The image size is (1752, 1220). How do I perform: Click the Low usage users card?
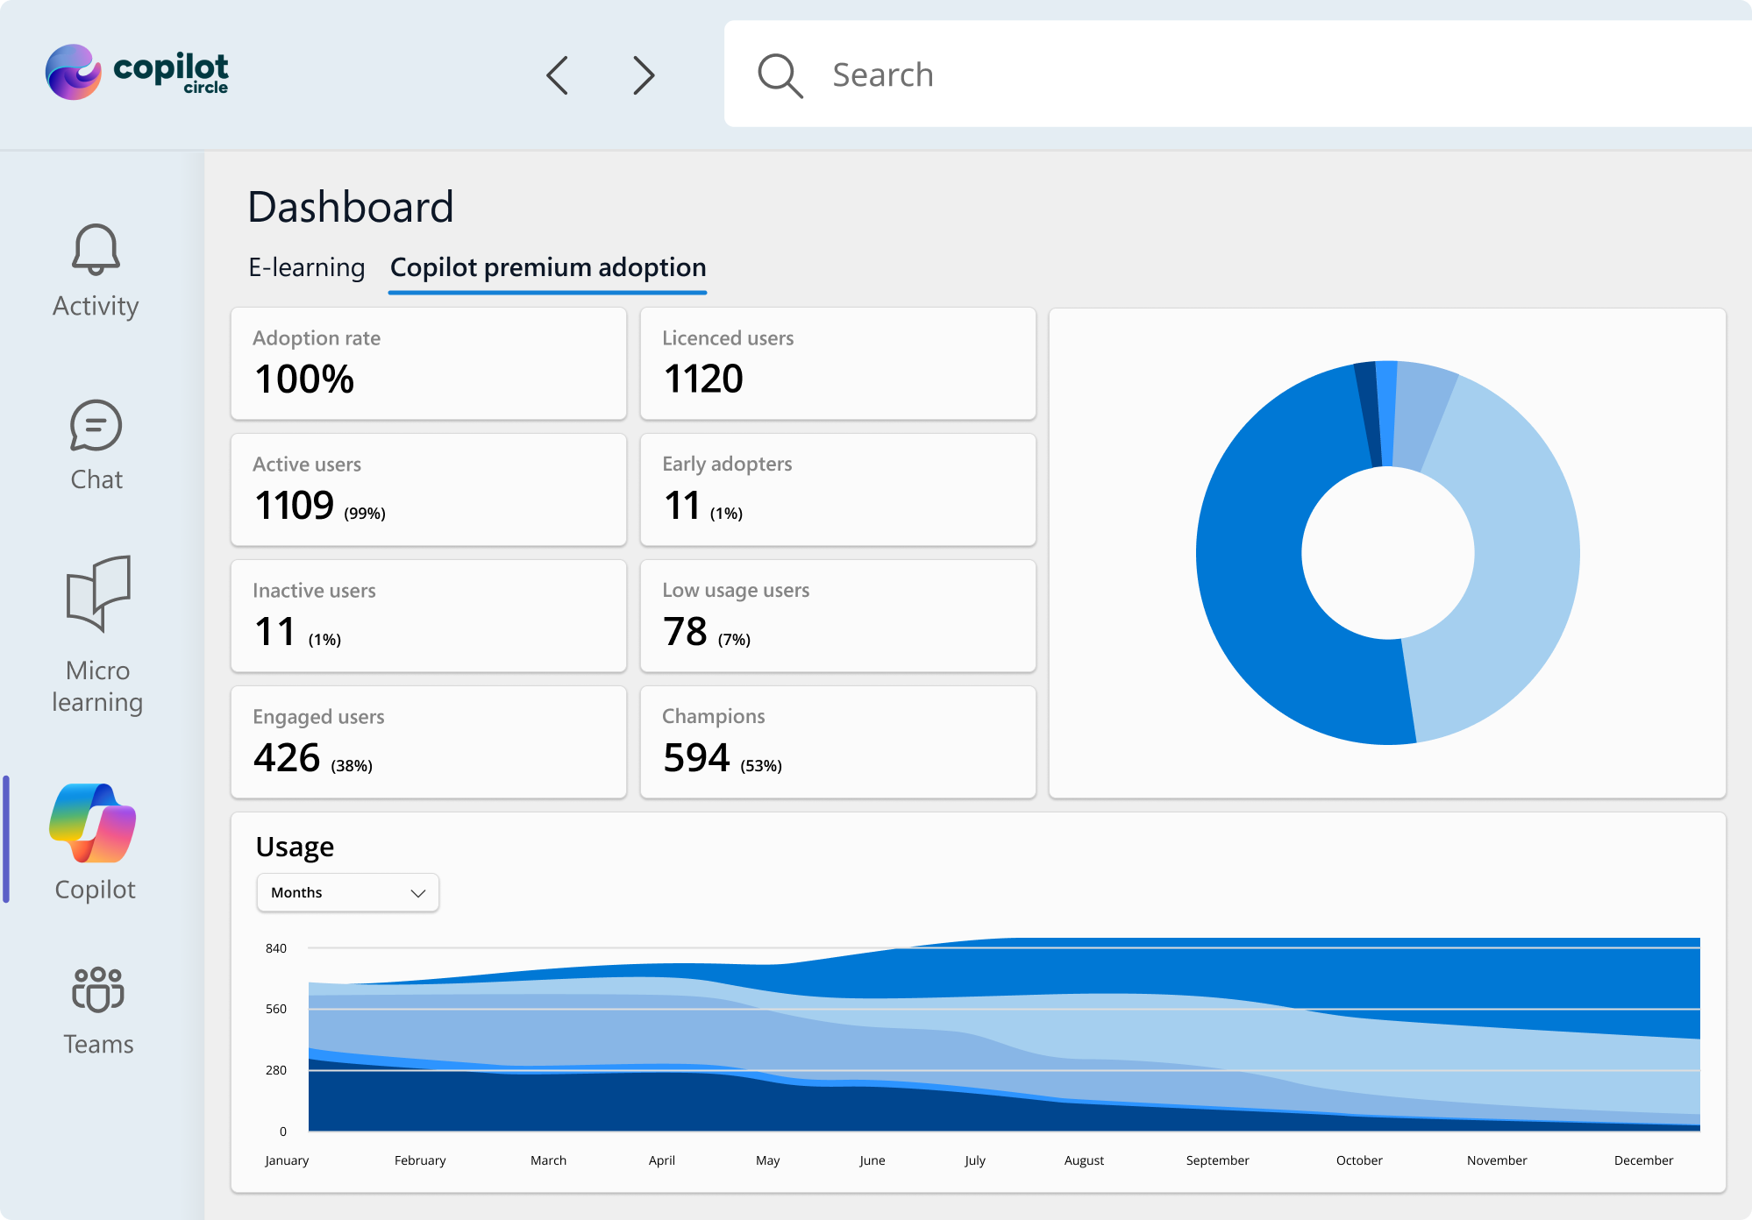coord(837,615)
